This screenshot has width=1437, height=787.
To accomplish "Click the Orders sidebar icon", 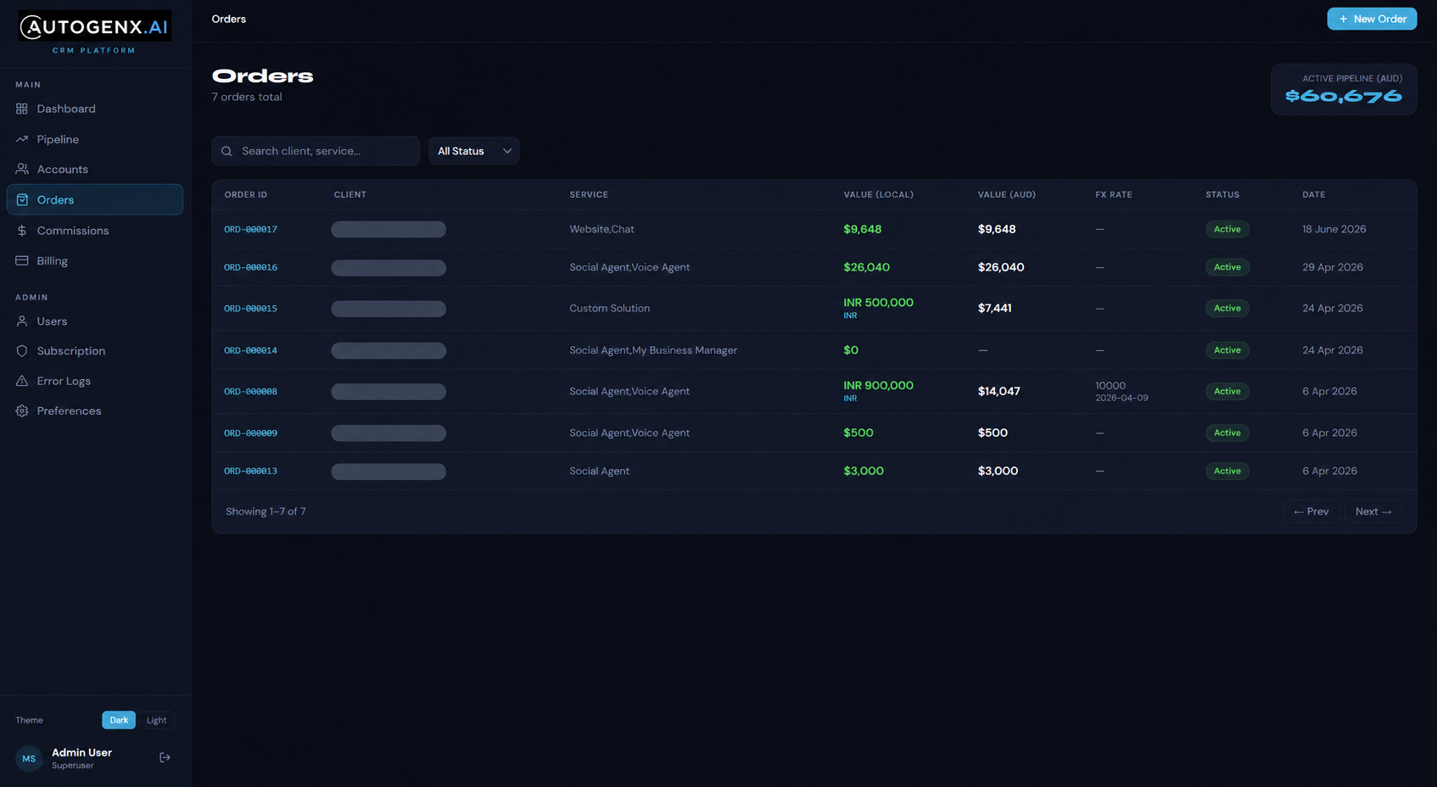I will [22, 199].
